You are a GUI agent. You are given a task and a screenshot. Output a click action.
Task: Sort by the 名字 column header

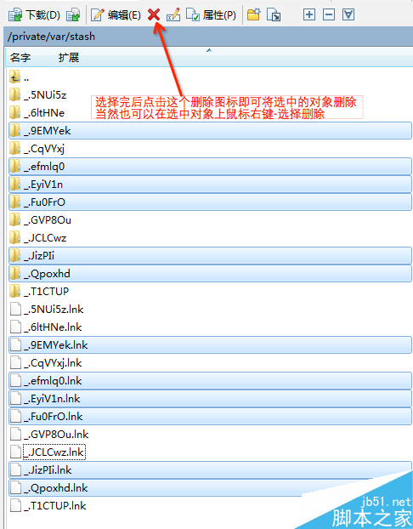pos(20,58)
